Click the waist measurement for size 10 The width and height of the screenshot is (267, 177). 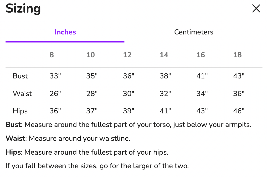click(92, 94)
